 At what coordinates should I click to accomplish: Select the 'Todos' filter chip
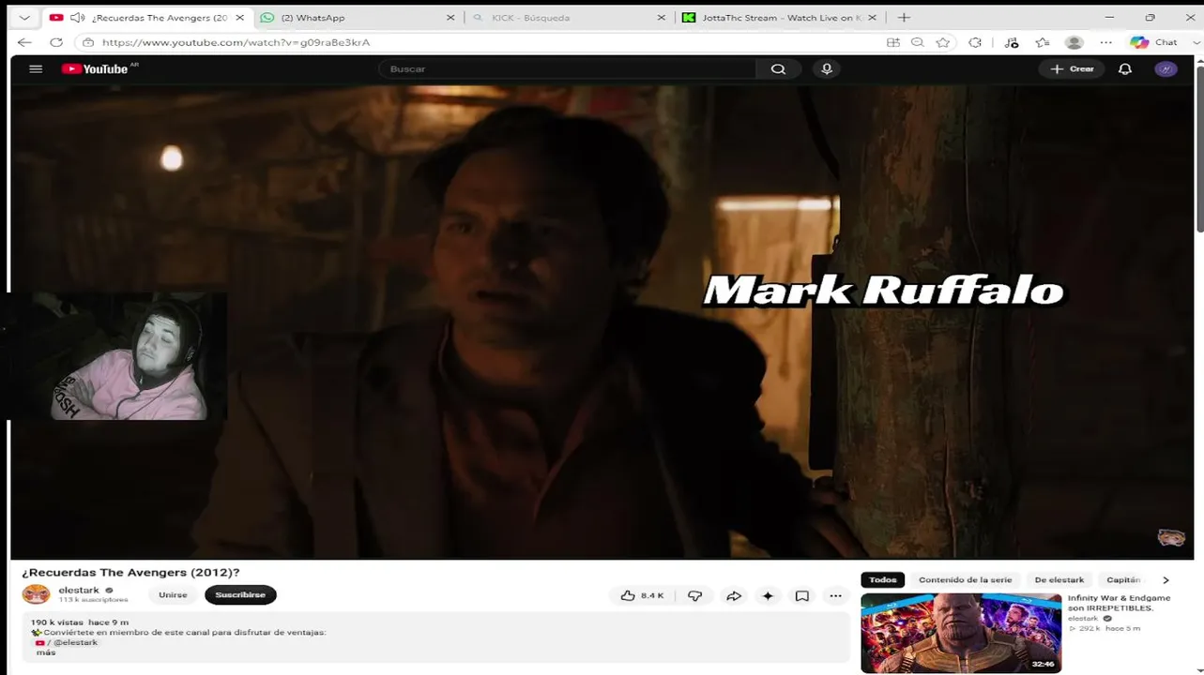point(883,580)
